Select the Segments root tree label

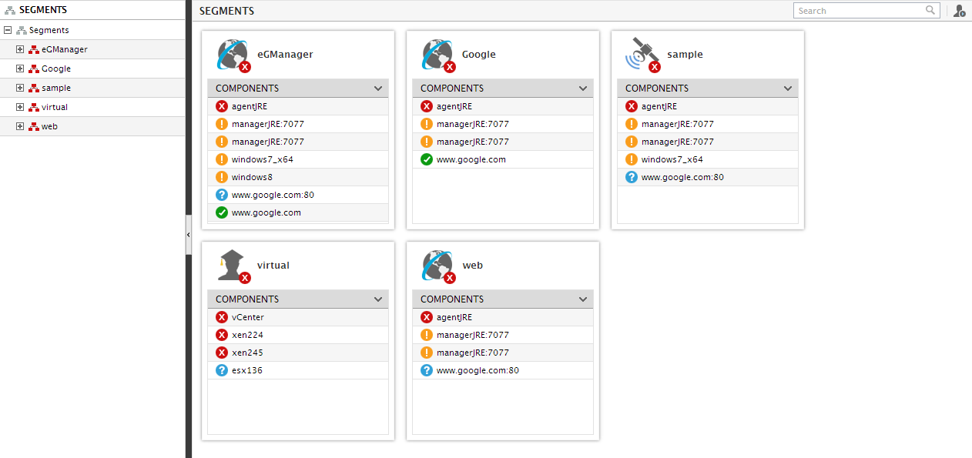[49, 30]
